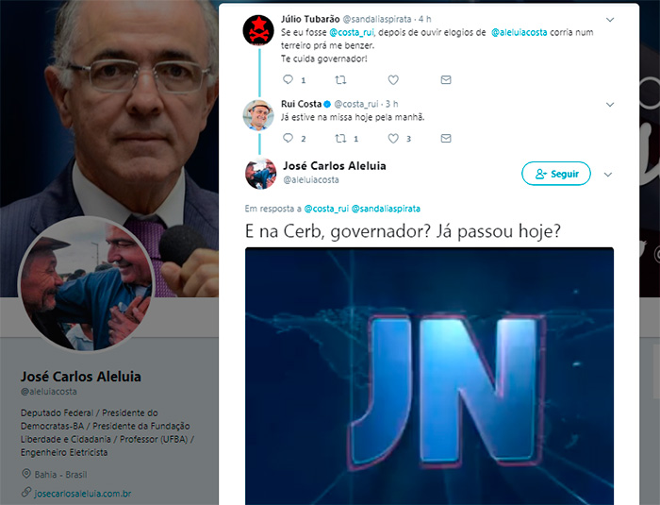Viewport: 660px width, 505px height.
Task: Like Rui Costa's missa tweet
Action: tap(393, 138)
